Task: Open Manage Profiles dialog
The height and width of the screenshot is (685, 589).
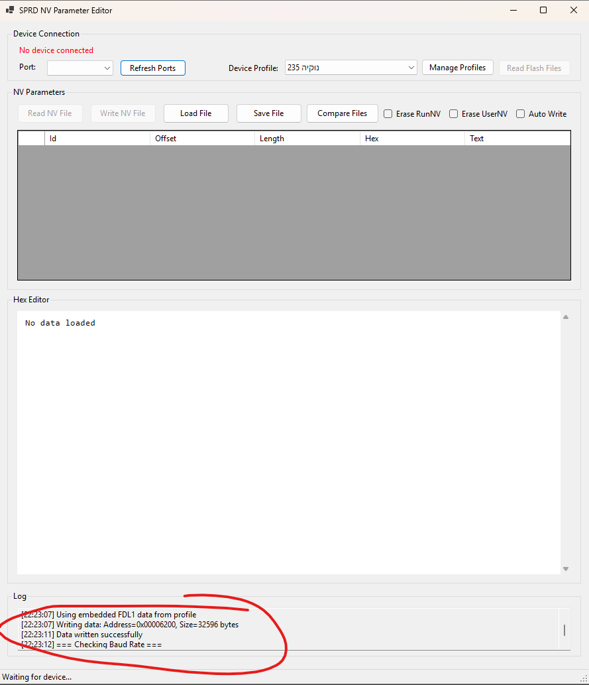Action: pos(457,68)
